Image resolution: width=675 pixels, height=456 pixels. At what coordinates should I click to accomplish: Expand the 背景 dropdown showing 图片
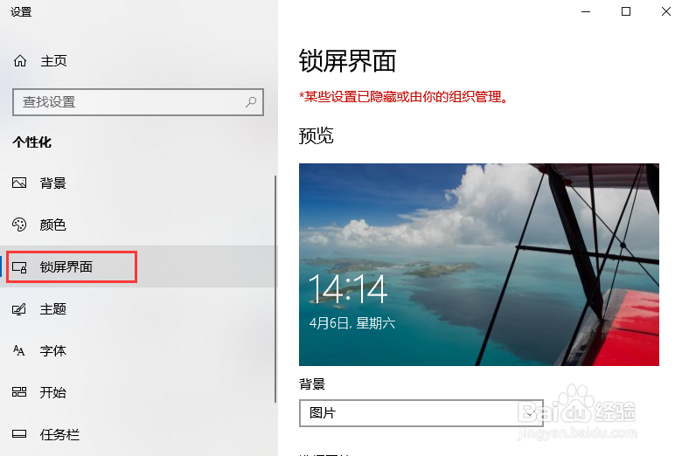tap(421, 413)
